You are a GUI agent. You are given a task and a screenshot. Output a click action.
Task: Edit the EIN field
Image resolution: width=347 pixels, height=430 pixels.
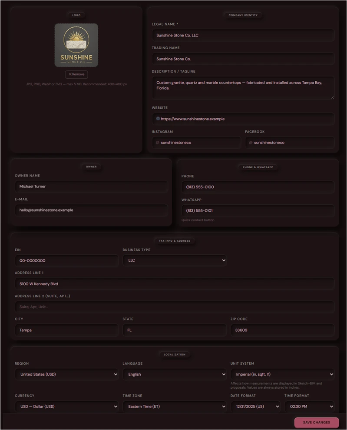66,260
